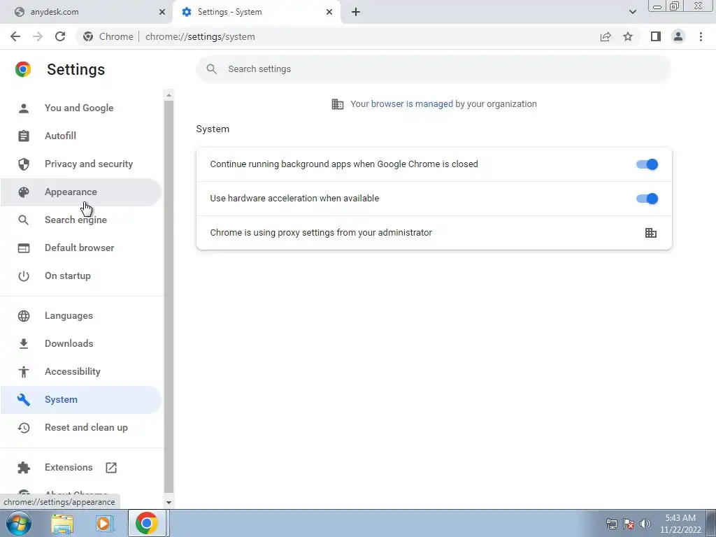Click the person icon beside You and Google

click(x=24, y=108)
